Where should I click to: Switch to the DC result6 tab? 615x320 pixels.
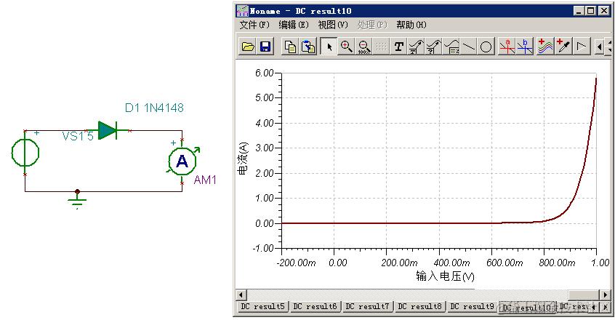click(315, 307)
